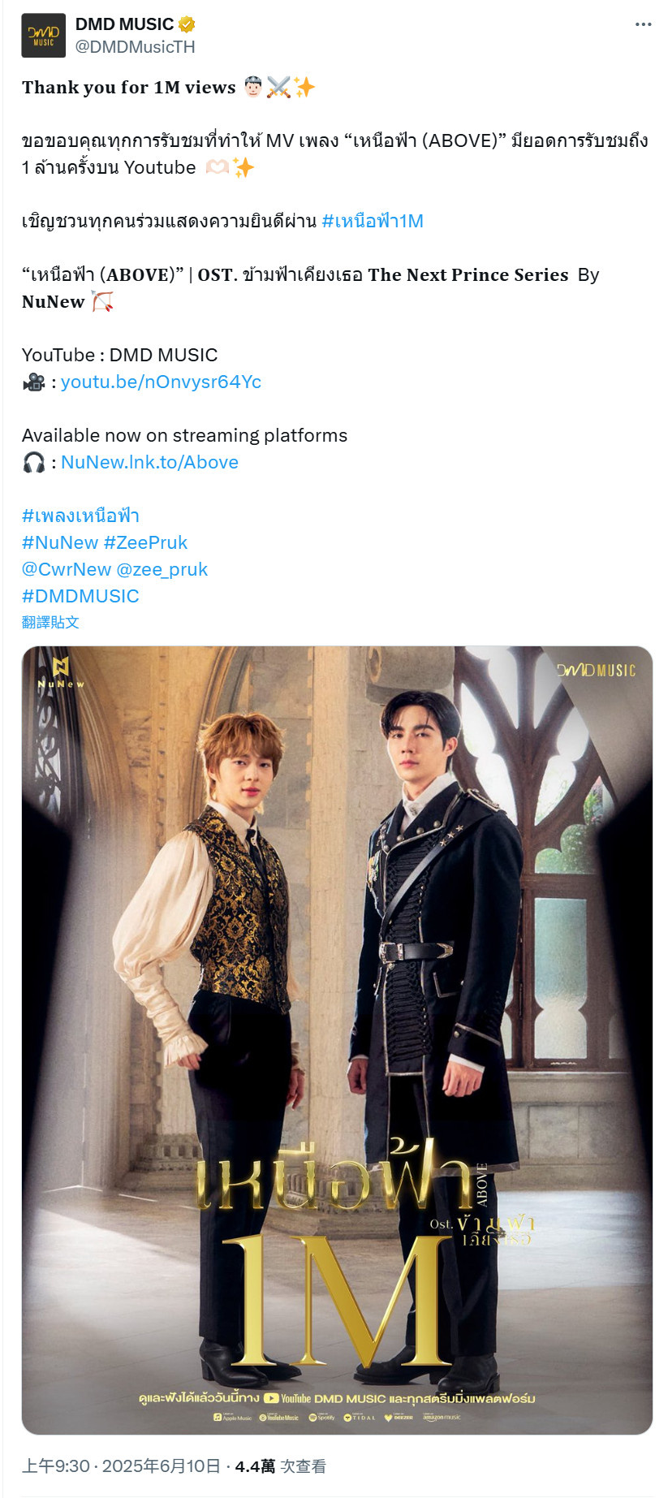Open the DMD MUSIC display name
This screenshot has height=1498, width=668.
coord(125,24)
